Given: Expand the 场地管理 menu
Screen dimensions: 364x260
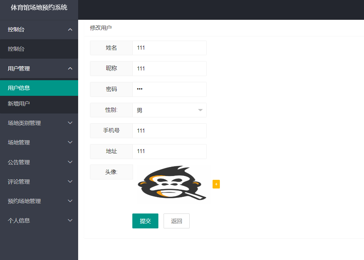Looking at the screenshot, I should (x=39, y=142).
